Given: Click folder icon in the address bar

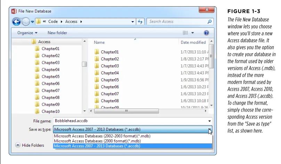Looking at the screenshot, I should [x=38, y=22].
